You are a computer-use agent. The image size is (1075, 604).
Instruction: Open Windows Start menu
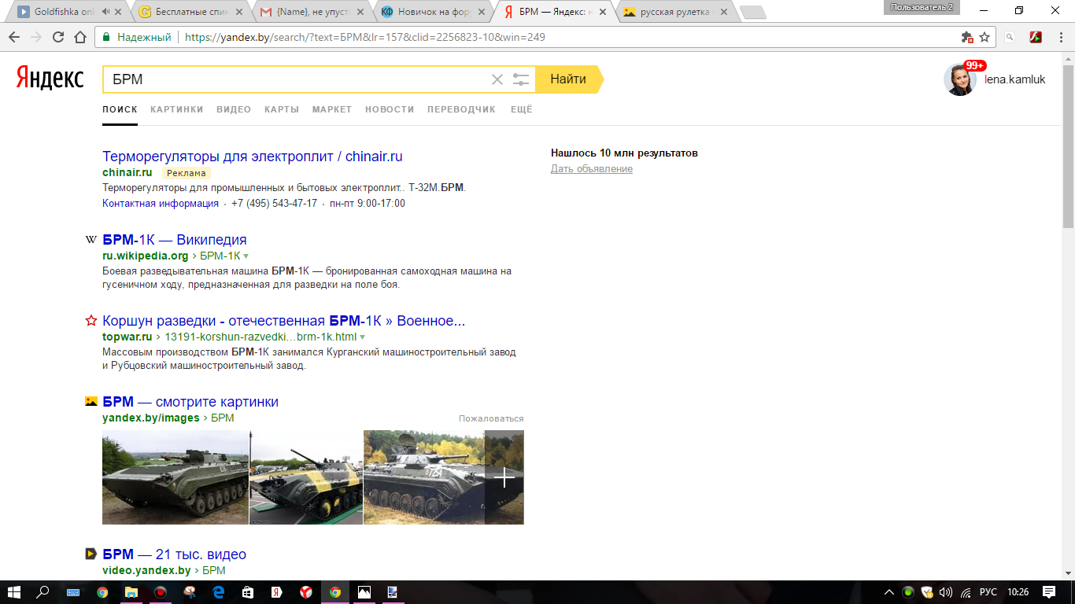tap(14, 592)
